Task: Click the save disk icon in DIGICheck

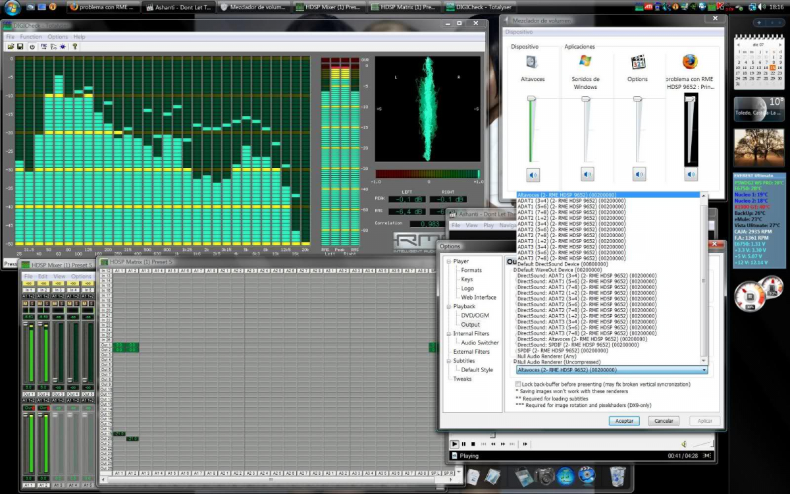Action: click(x=20, y=47)
